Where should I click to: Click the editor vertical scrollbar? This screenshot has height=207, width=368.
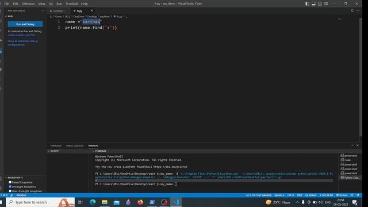[361, 78]
